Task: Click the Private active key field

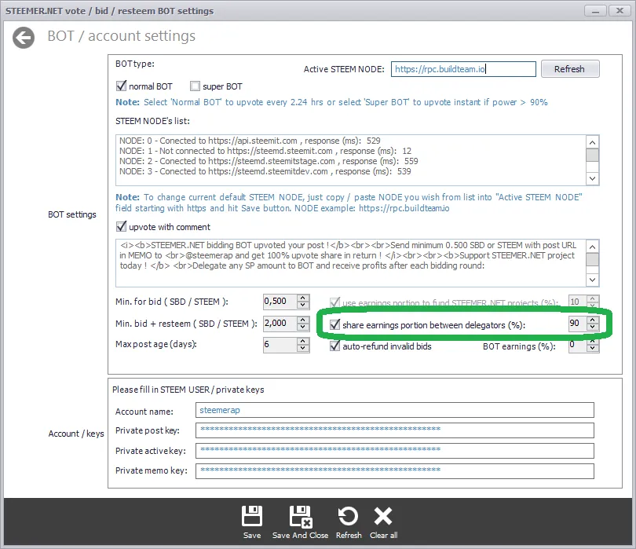Action: [395, 450]
